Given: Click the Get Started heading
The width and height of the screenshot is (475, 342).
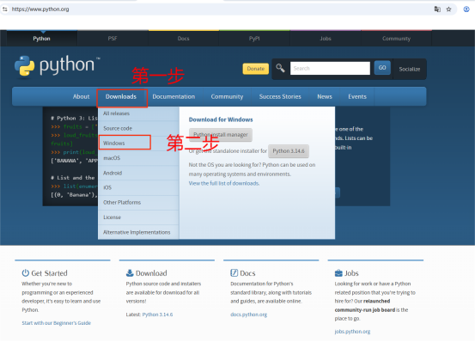Looking at the screenshot, I should 49,273.
